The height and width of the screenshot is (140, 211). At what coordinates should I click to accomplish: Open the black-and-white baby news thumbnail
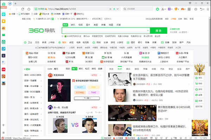pos(120,79)
